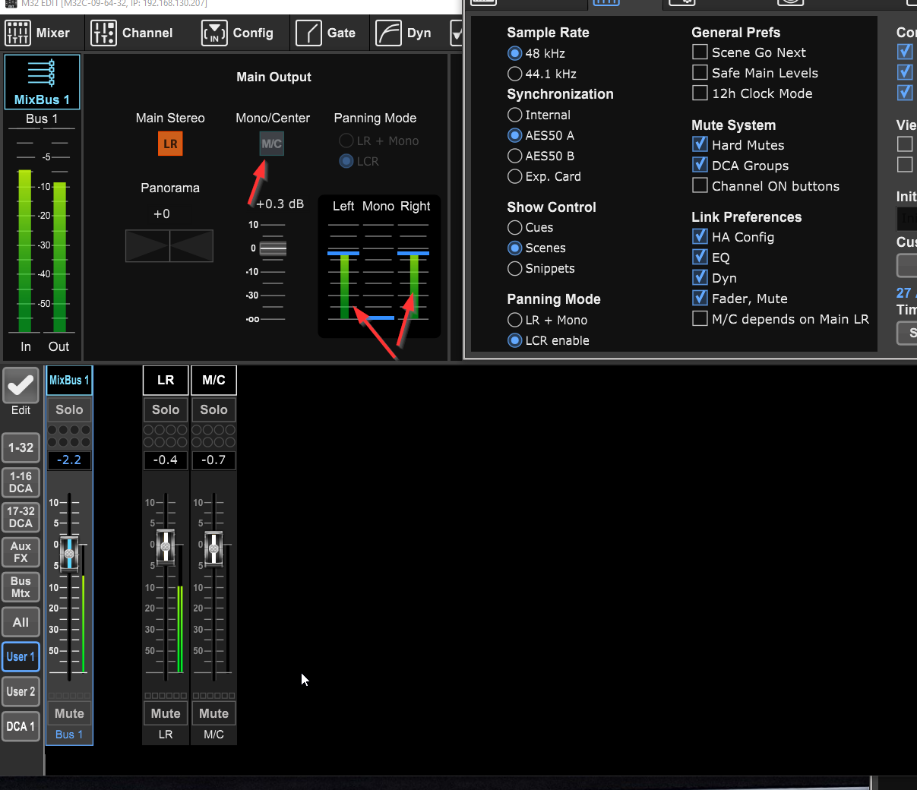Solo the MixBus 1 strip
The image size is (917, 790).
[69, 410]
